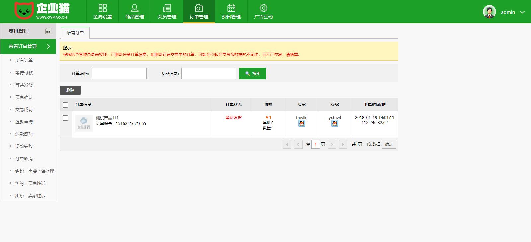Select 等待发货 in sidebar menu

tap(24, 85)
